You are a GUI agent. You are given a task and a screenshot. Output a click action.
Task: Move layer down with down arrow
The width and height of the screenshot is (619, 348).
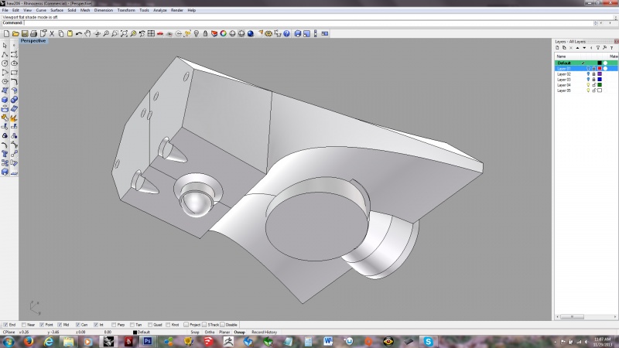[584, 48]
